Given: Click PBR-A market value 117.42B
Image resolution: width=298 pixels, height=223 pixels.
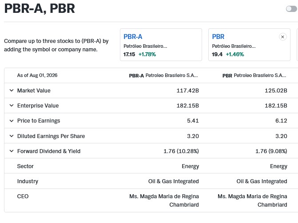Looking at the screenshot, I should 187,91.
